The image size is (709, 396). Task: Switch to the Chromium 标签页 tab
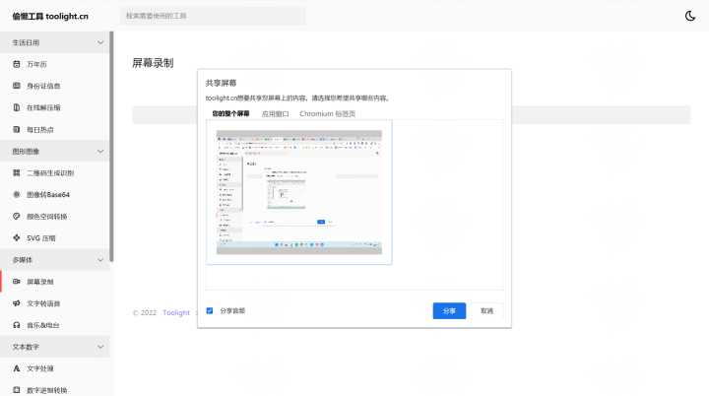pos(327,113)
